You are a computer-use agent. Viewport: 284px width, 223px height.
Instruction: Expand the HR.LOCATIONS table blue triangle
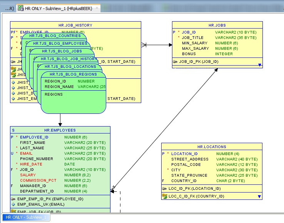259,196
